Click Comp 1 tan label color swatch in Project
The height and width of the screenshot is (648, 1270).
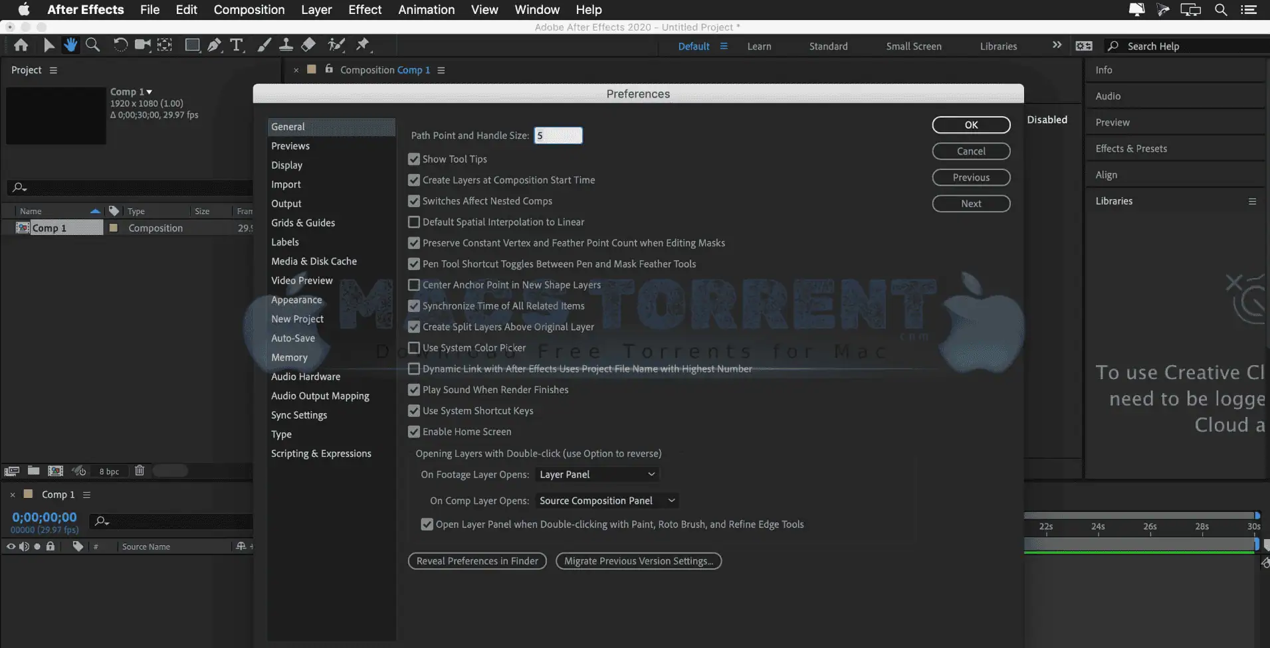coord(114,228)
